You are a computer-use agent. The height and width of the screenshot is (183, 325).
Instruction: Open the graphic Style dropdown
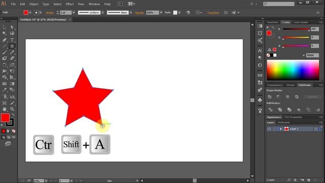pos(179,13)
